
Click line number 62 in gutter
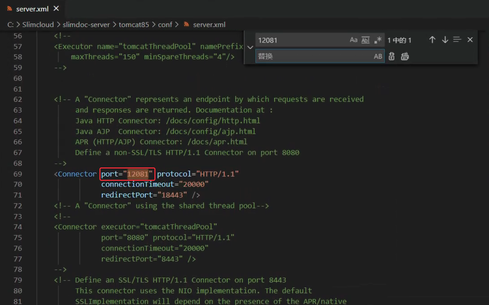click(18, 99)
